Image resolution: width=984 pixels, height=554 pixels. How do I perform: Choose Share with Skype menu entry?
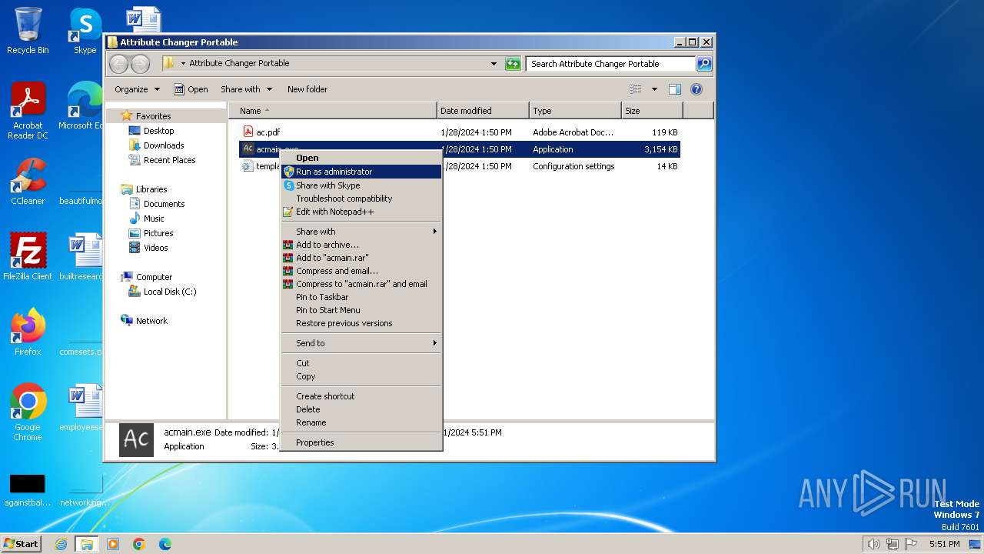(x=361, y=185)
